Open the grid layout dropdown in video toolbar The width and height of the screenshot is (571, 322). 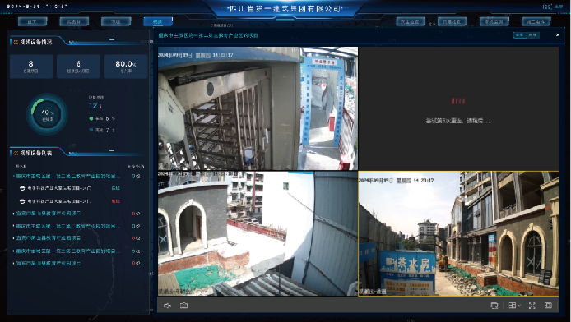(x=514, y=306)
